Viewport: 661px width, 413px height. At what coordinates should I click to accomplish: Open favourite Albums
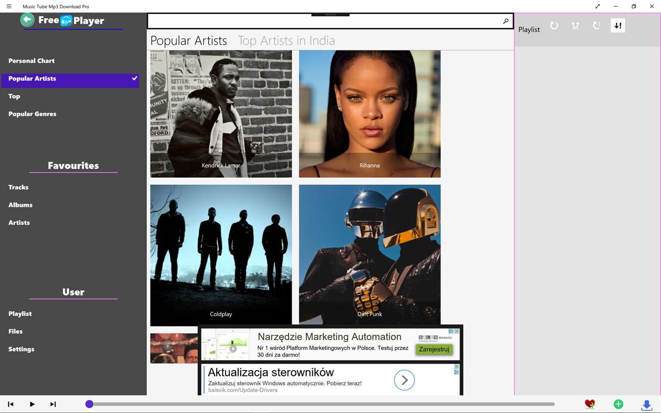(20, 205)
